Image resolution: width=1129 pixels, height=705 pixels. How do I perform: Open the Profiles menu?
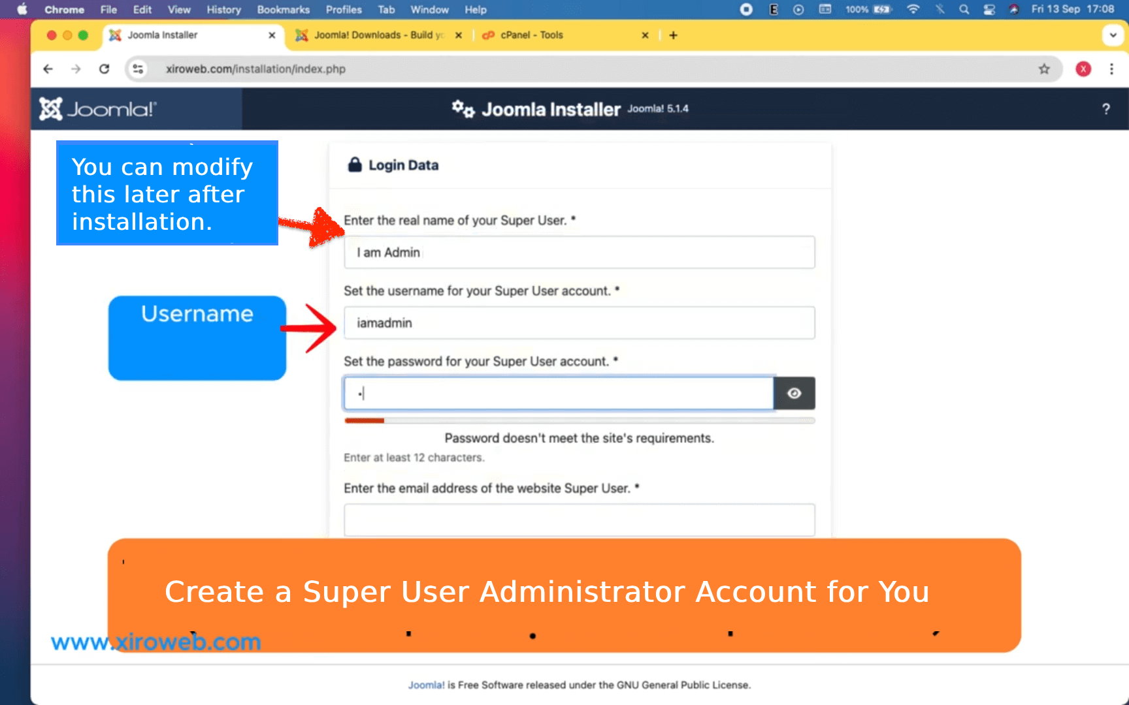tap(344, 9)
